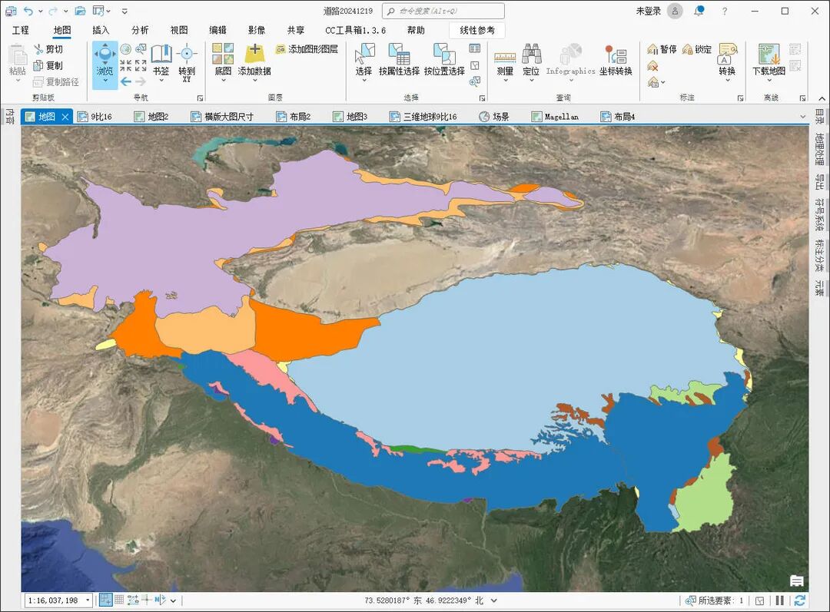This screenshot has width=830, height=612.
Task: Expand the customize quick access toolbar dropdown
Action: [x=124, y=11]
